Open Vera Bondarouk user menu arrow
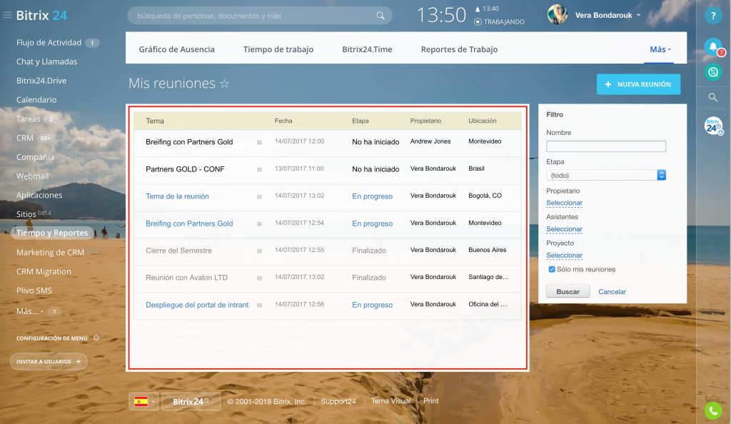Viewport: 731px width, 424px height. 639,16
